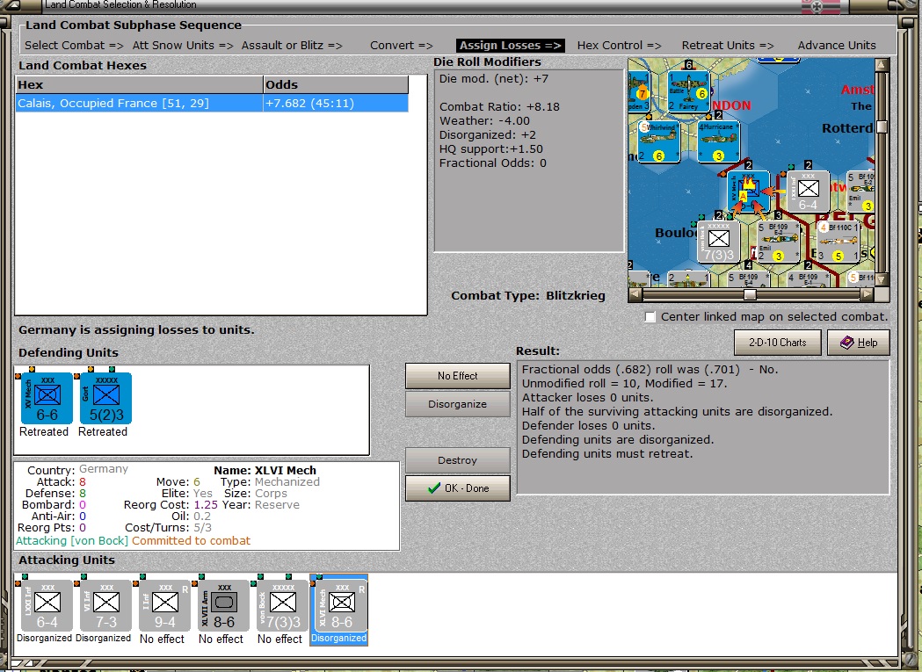Click 'HQ support:+1.50' modifier line

click(491, 149)
